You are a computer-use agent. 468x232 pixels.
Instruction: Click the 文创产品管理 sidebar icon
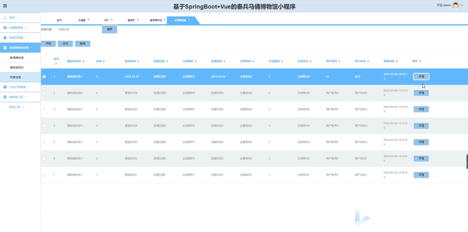click(x=5, y=87)
